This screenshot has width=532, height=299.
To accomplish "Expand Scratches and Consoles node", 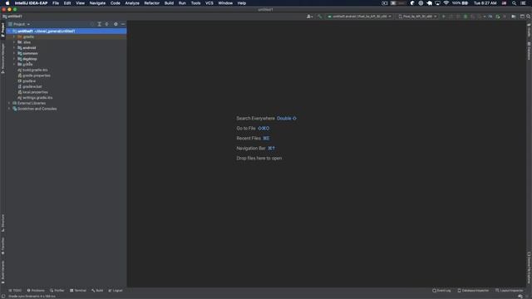I will [9, 109].
